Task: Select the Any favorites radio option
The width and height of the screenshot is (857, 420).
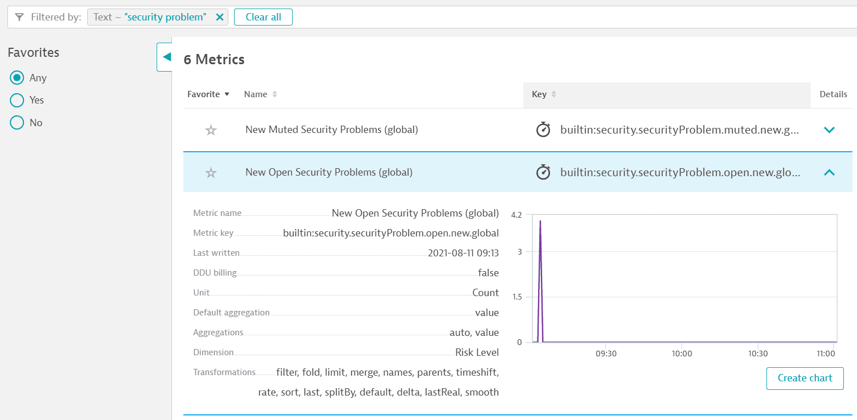Action: [17, 78]
